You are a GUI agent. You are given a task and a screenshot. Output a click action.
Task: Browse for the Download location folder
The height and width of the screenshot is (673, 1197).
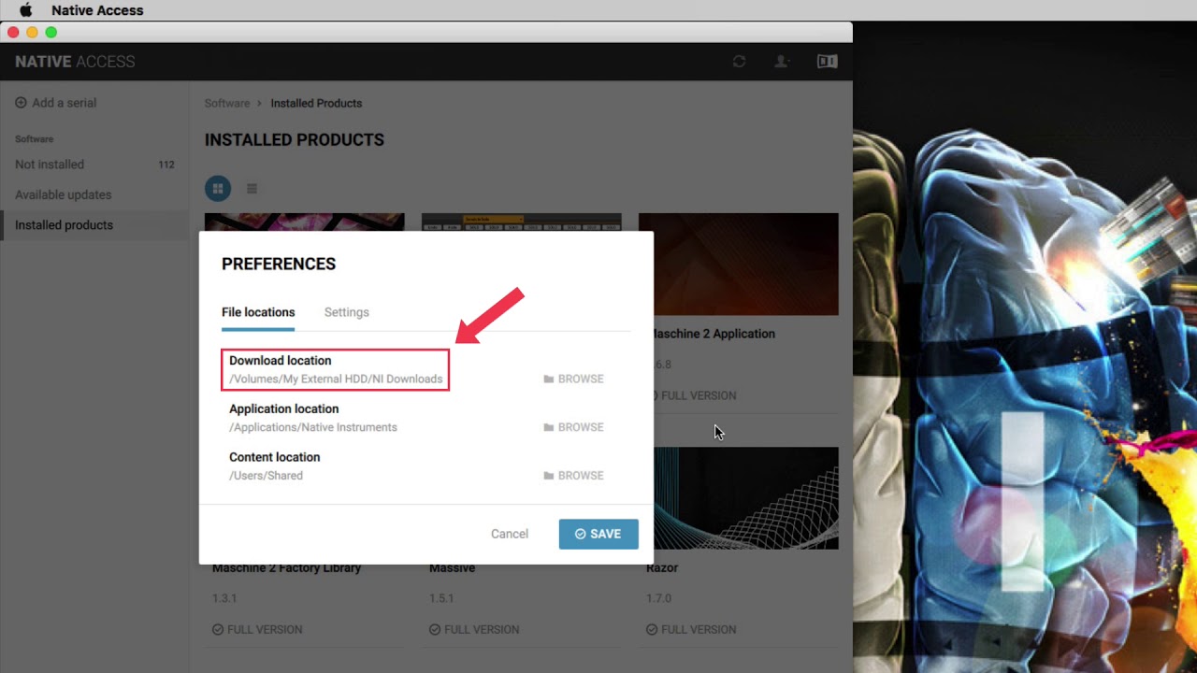573,379
